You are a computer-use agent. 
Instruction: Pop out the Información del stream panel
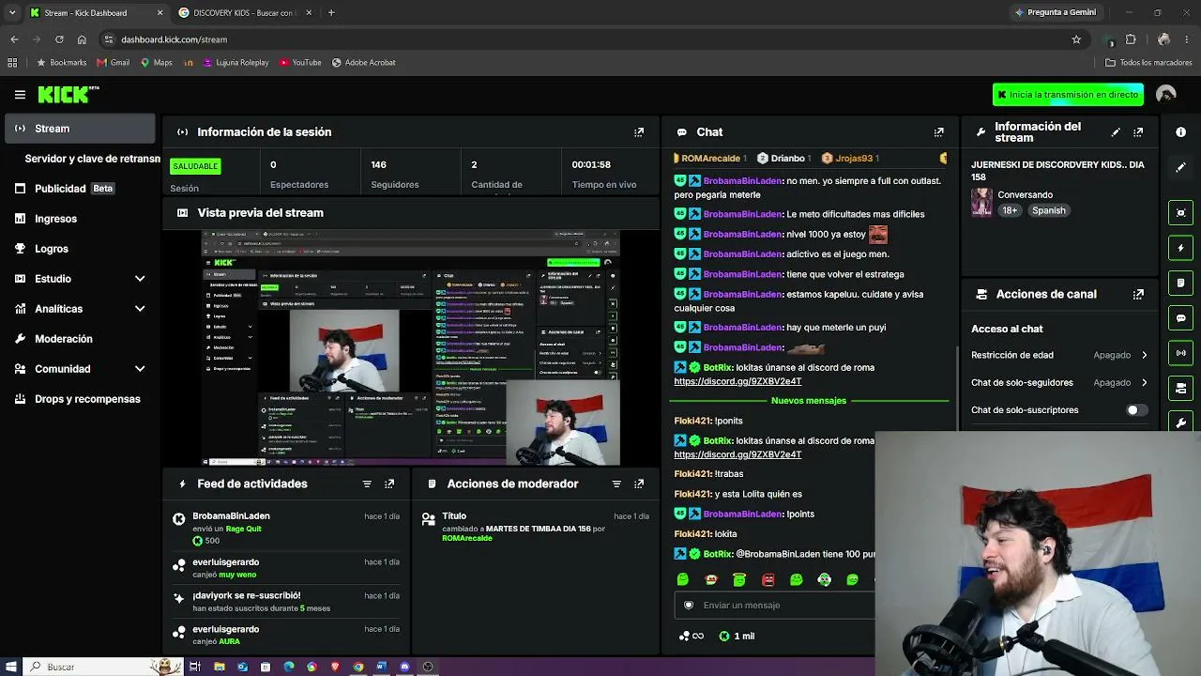(1138, 132)
